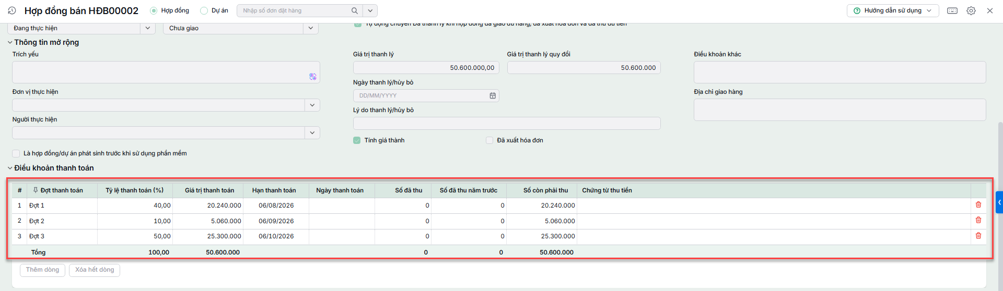Screen dimensions: 1003x291
Task: Delete payment row Đợt 2 with trash icon
Action: point(978,221)
